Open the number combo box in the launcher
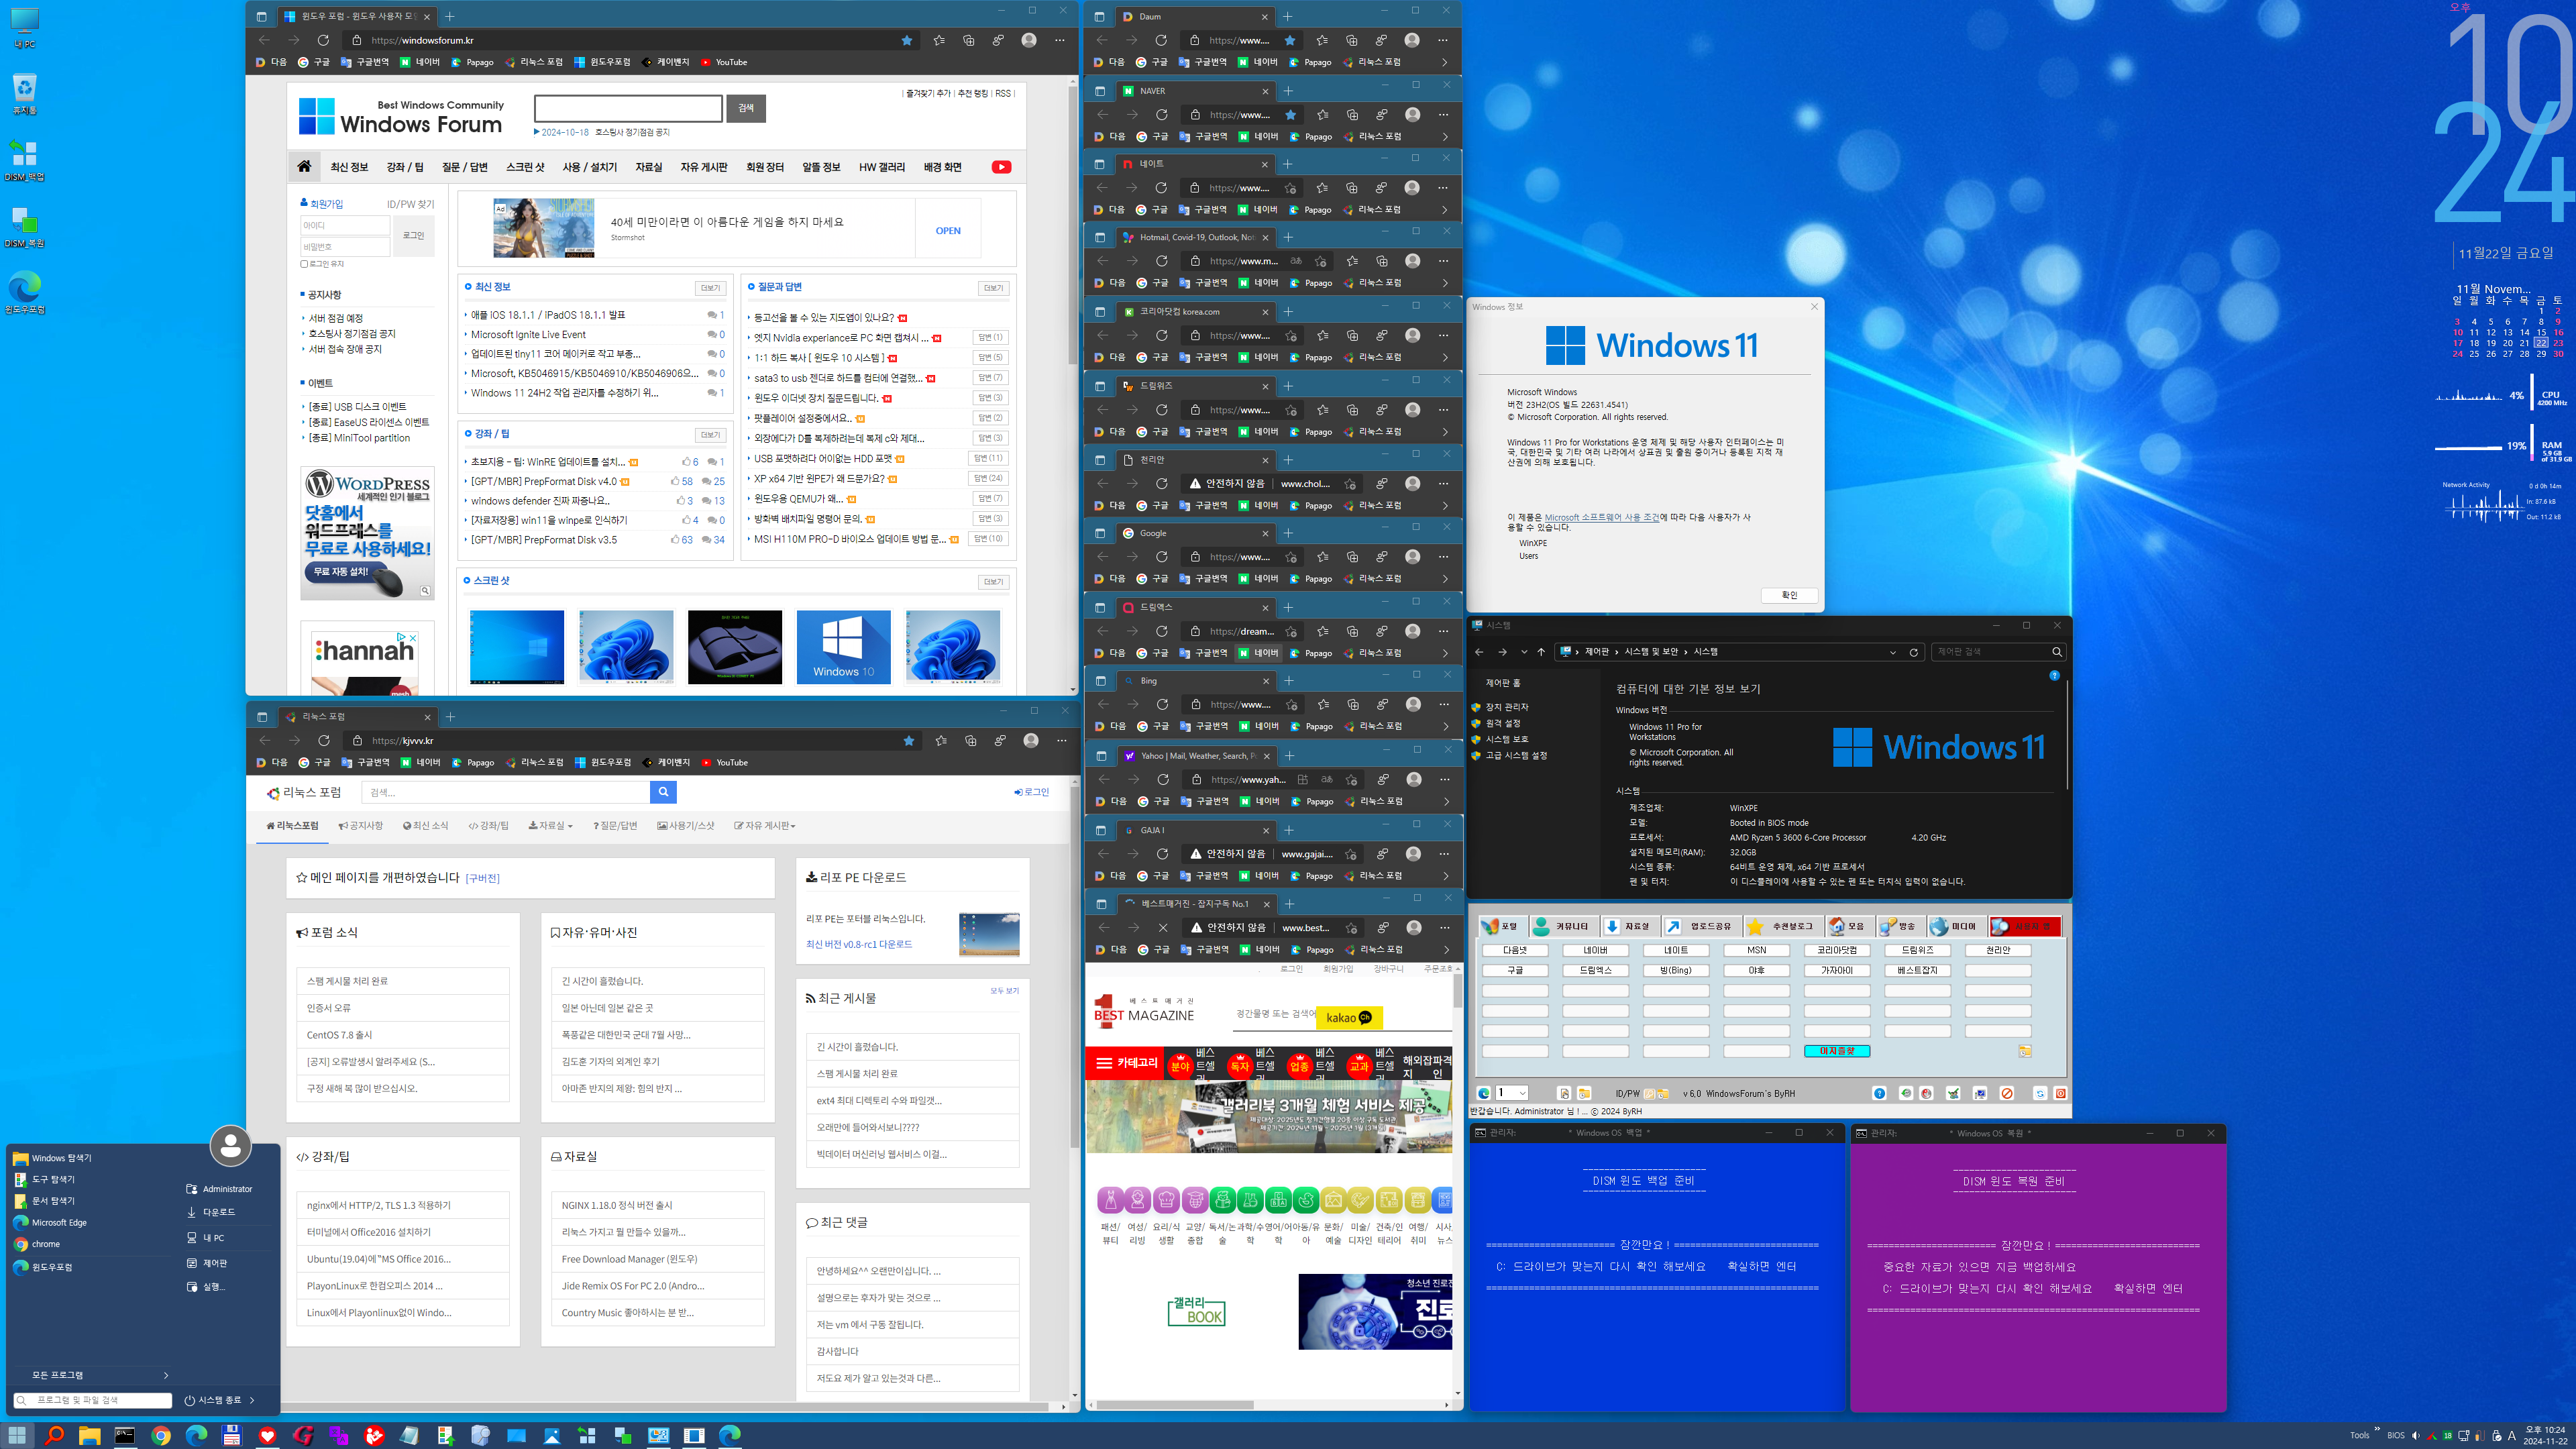The image size is (2576, 1449). (1511, 1093)
